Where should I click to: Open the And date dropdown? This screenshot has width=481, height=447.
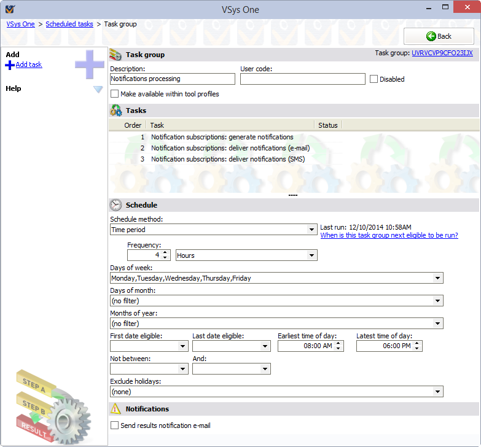[265, 369]
